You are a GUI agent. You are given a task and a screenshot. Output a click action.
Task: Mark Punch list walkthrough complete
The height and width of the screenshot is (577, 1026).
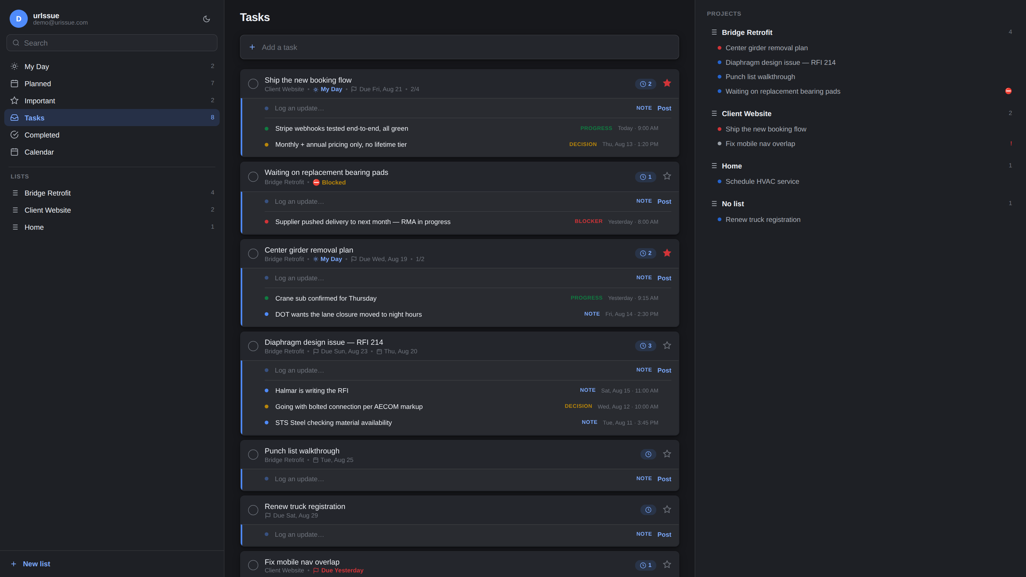point(253,454)
